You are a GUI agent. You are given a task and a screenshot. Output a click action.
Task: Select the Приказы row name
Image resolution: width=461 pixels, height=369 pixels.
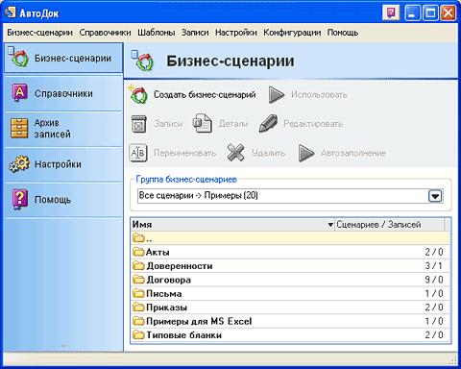[166, 307]
